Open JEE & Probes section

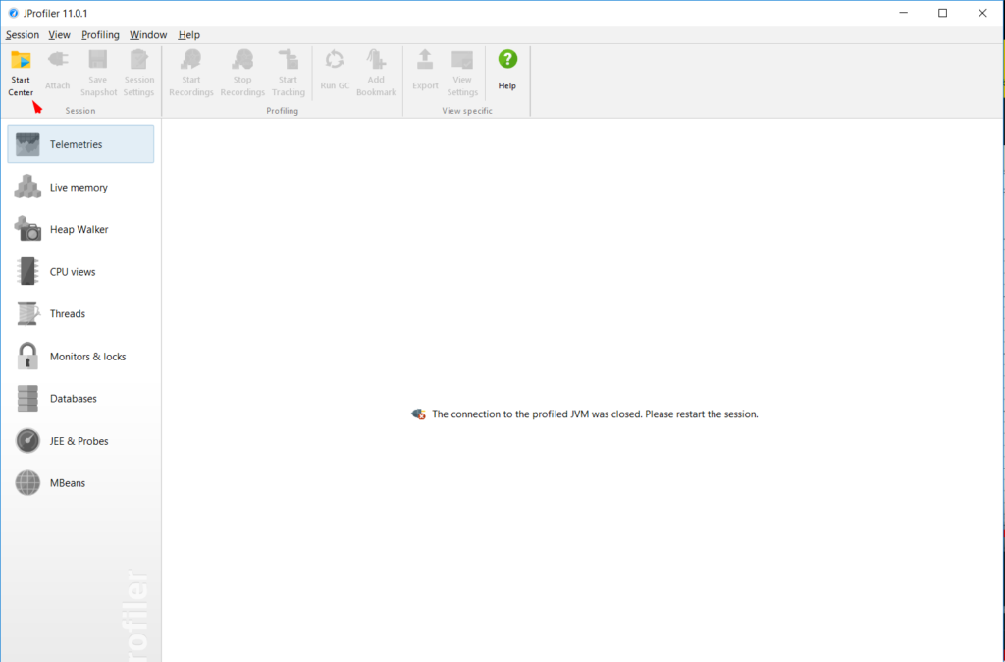click(x=80, y=441)
